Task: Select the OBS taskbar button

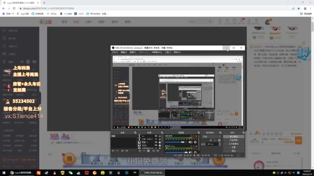Action: click(152, 172)
